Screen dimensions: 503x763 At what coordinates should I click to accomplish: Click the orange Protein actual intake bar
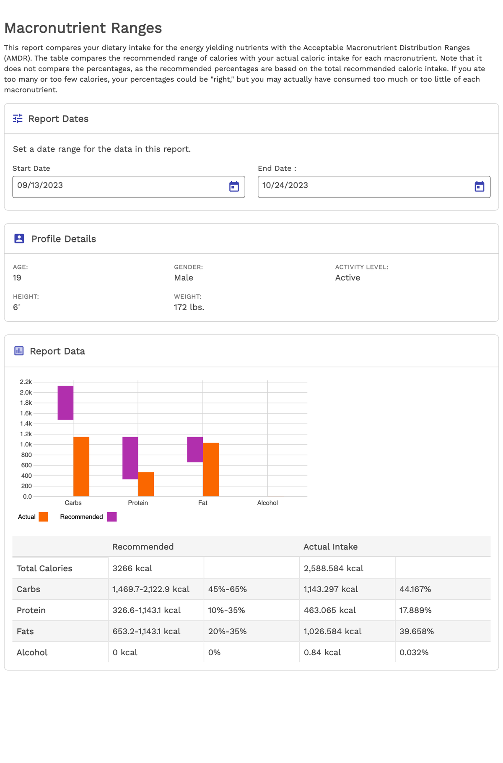(146, 484)
